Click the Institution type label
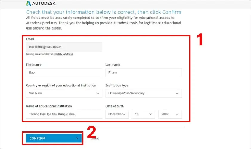 [117, 86]
